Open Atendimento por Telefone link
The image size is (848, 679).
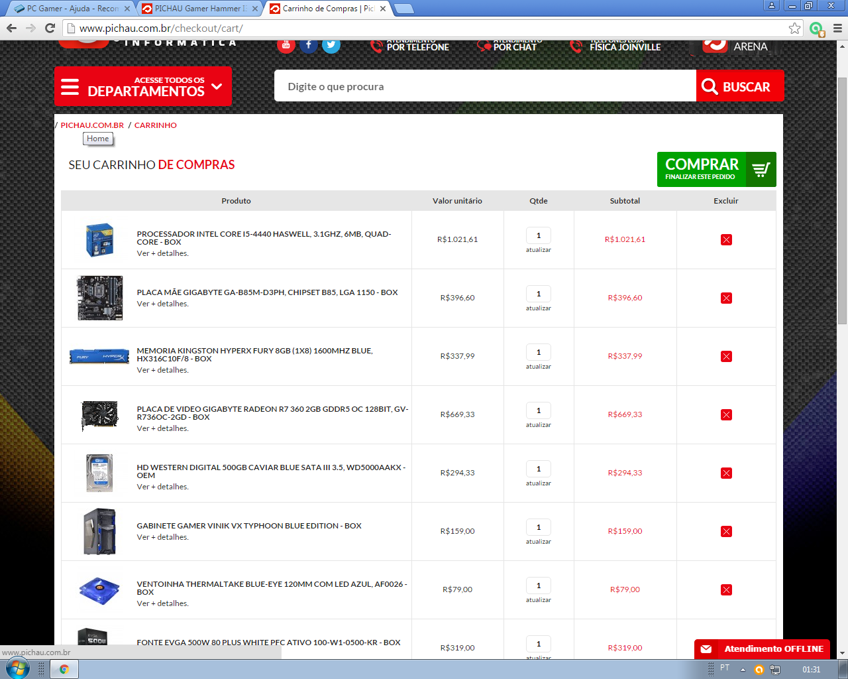410,46
